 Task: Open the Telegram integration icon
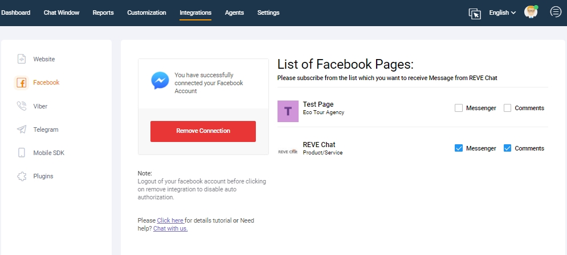(x=22, y=129)
